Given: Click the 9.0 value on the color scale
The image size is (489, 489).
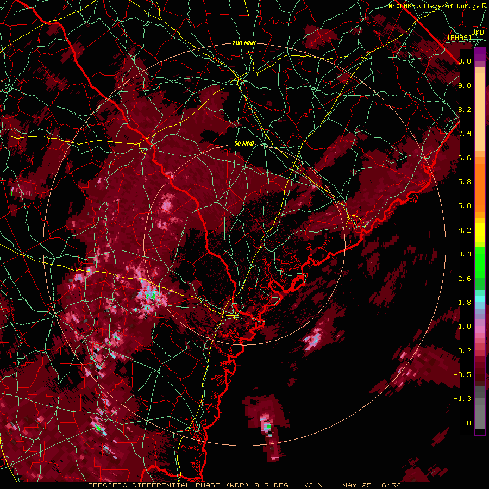Looking at the screenshot, I should 465,85.
